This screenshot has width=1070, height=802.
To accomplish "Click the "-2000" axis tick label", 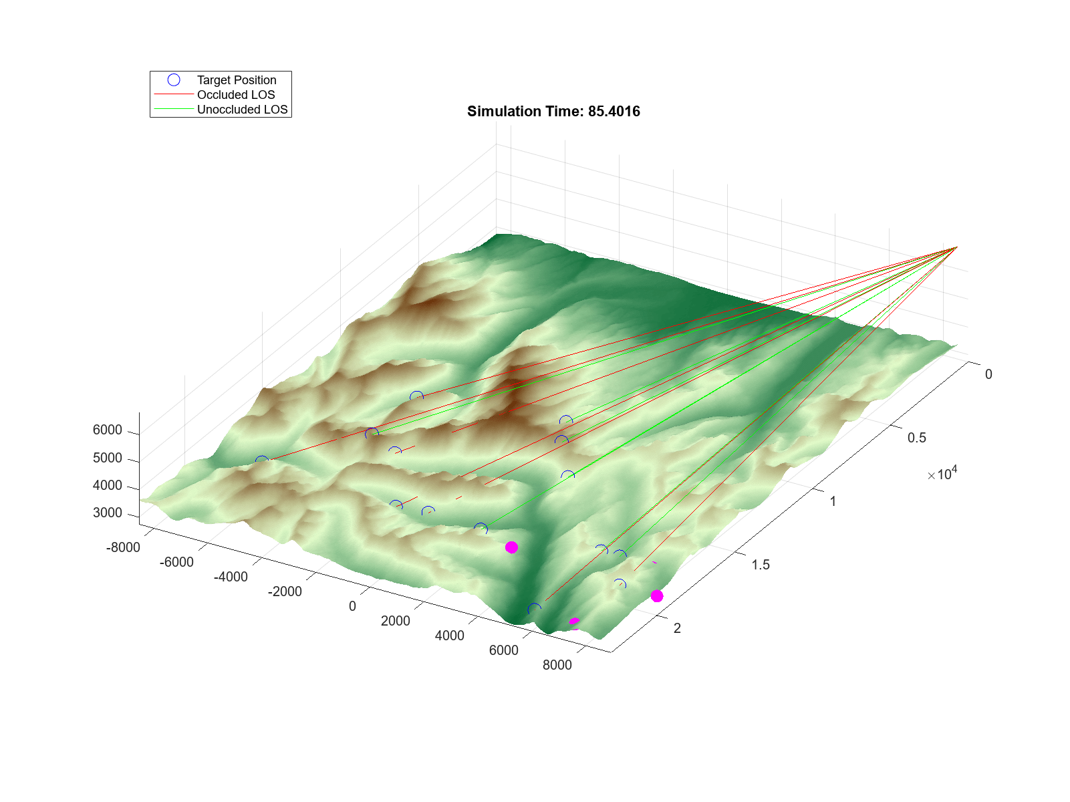I will pyautogui.click(x=285, y=591).
